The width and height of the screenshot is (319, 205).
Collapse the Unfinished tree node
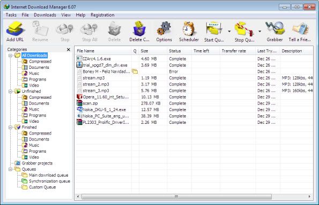coord(10,91)
